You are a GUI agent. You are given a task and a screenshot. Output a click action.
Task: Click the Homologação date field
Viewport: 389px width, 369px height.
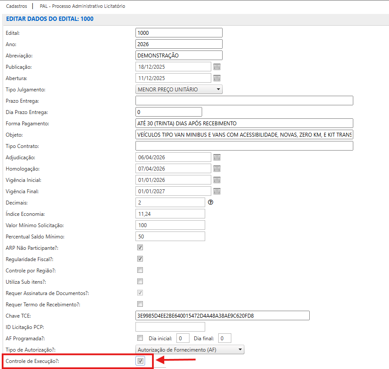tap(173, 169)
